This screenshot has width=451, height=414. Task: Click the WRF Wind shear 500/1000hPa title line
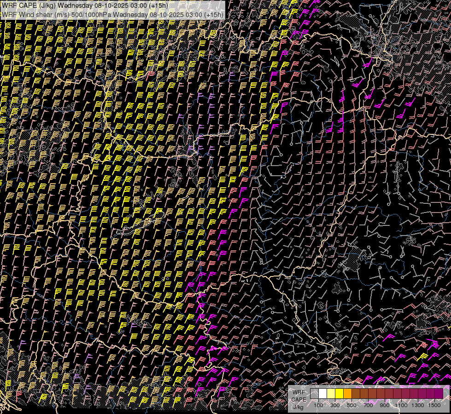point(113,14)
